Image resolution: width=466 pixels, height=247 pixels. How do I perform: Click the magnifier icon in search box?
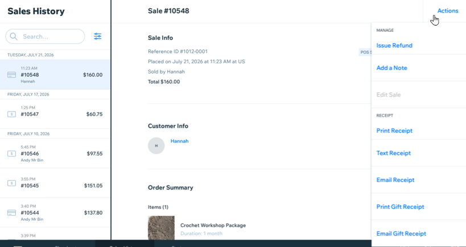(14, 36)
